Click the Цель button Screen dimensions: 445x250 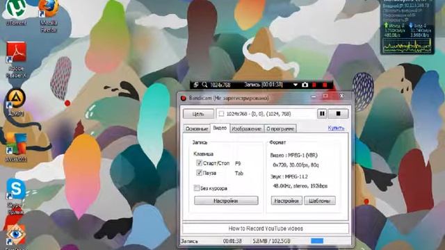pos(198,114)
